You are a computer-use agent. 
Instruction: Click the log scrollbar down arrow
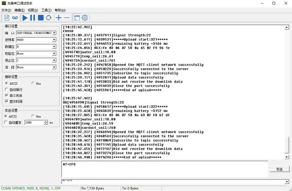287,157
